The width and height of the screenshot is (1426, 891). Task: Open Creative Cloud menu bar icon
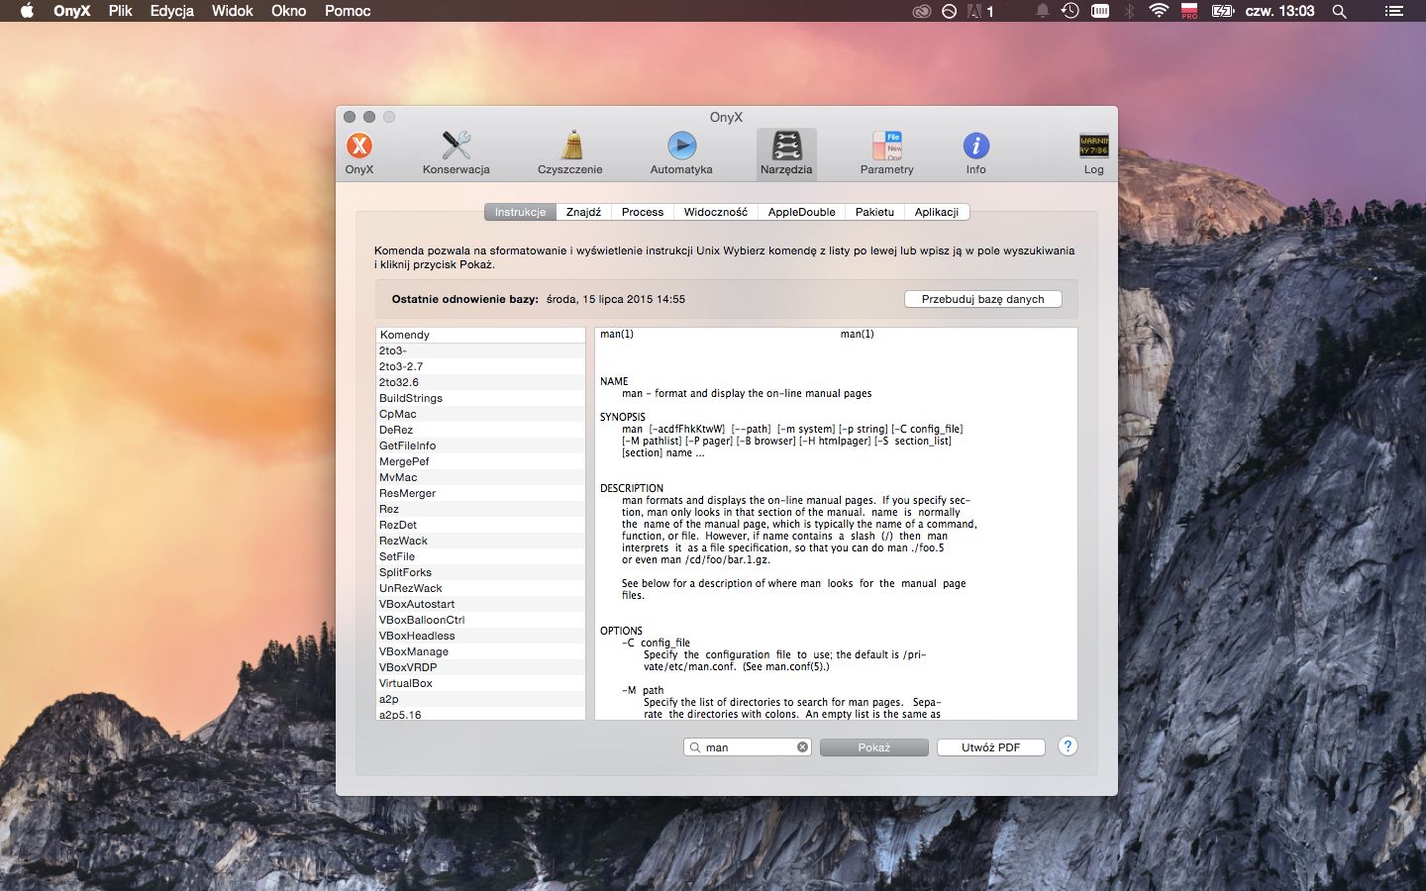[x=921, y=11]
